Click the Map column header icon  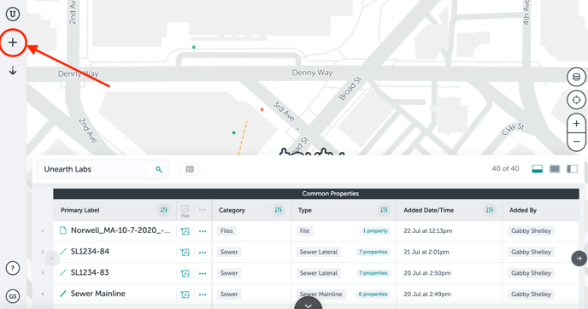[185, 211]
